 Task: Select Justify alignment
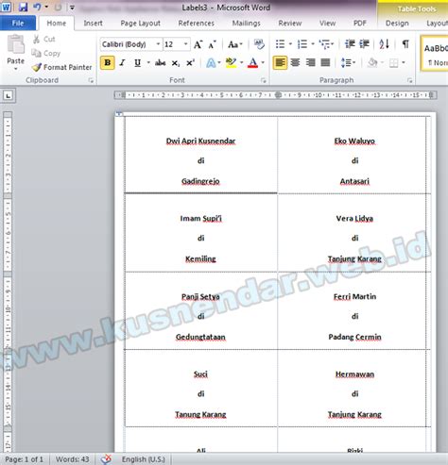(325, 62)
